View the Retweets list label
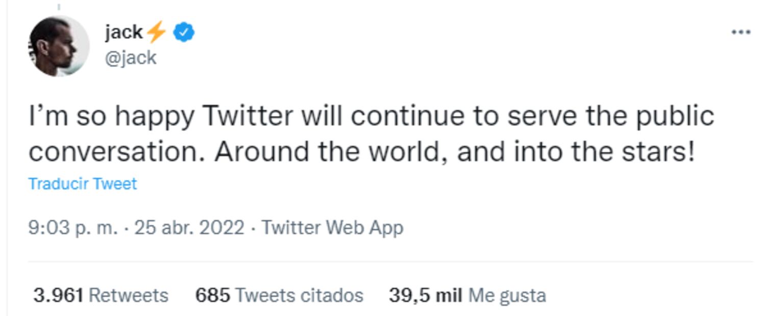The height and width of the screenshot is (316, 770). [128, 295]
